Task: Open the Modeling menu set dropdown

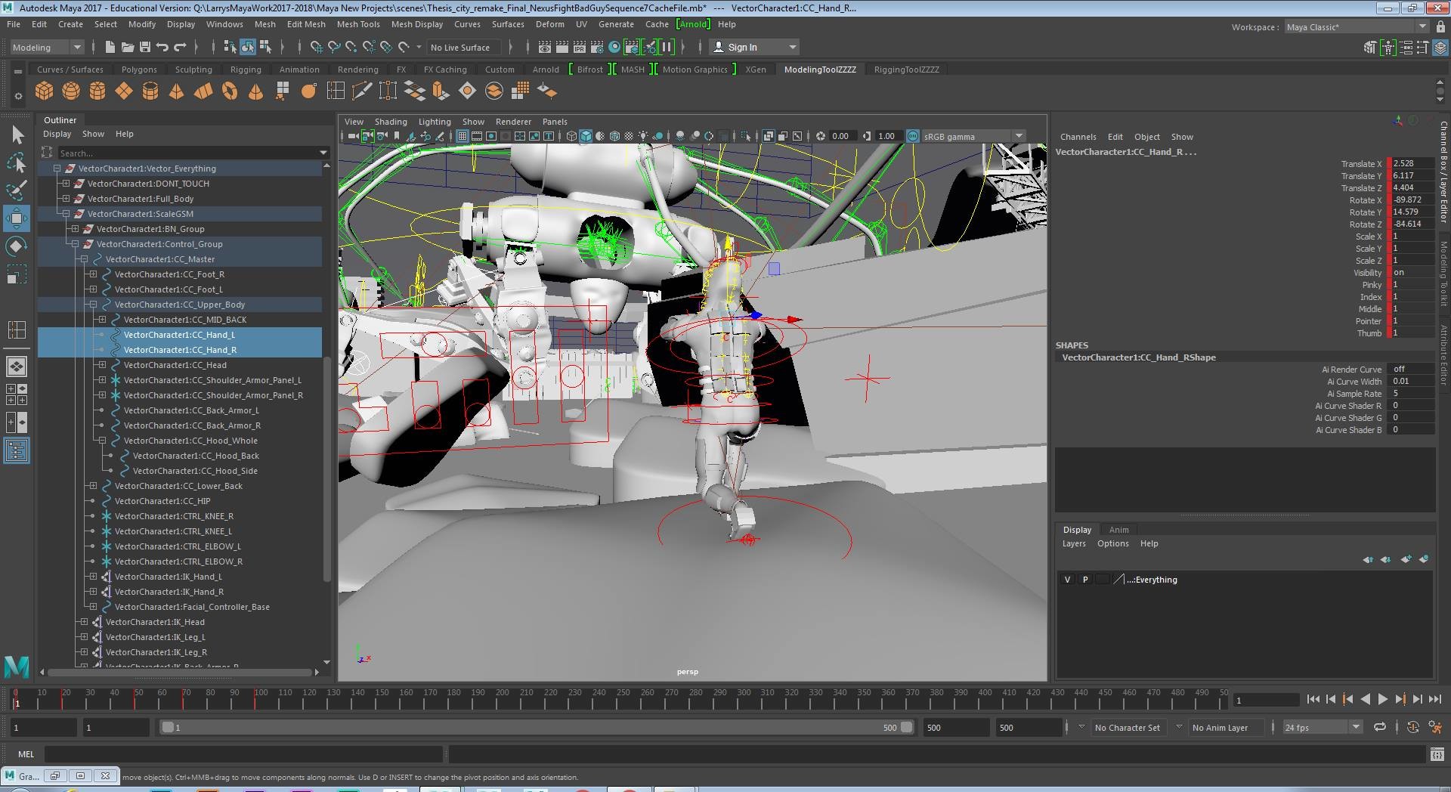Action: [47, 47]
